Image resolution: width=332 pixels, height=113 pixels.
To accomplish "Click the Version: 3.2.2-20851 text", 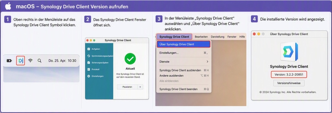I will click(289, 74).
